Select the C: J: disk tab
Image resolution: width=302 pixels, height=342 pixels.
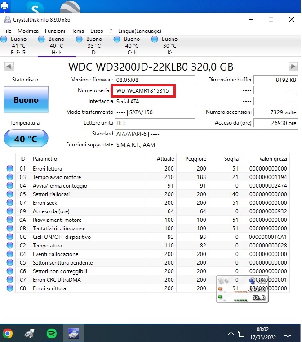click(132, 46)
